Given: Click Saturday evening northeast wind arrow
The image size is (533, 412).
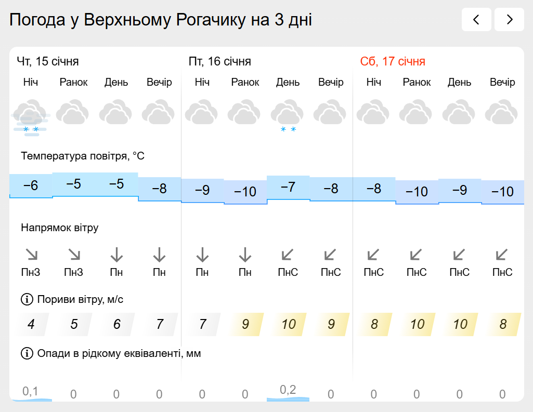Looking at the screenshot, I should (x=502, y=255).
